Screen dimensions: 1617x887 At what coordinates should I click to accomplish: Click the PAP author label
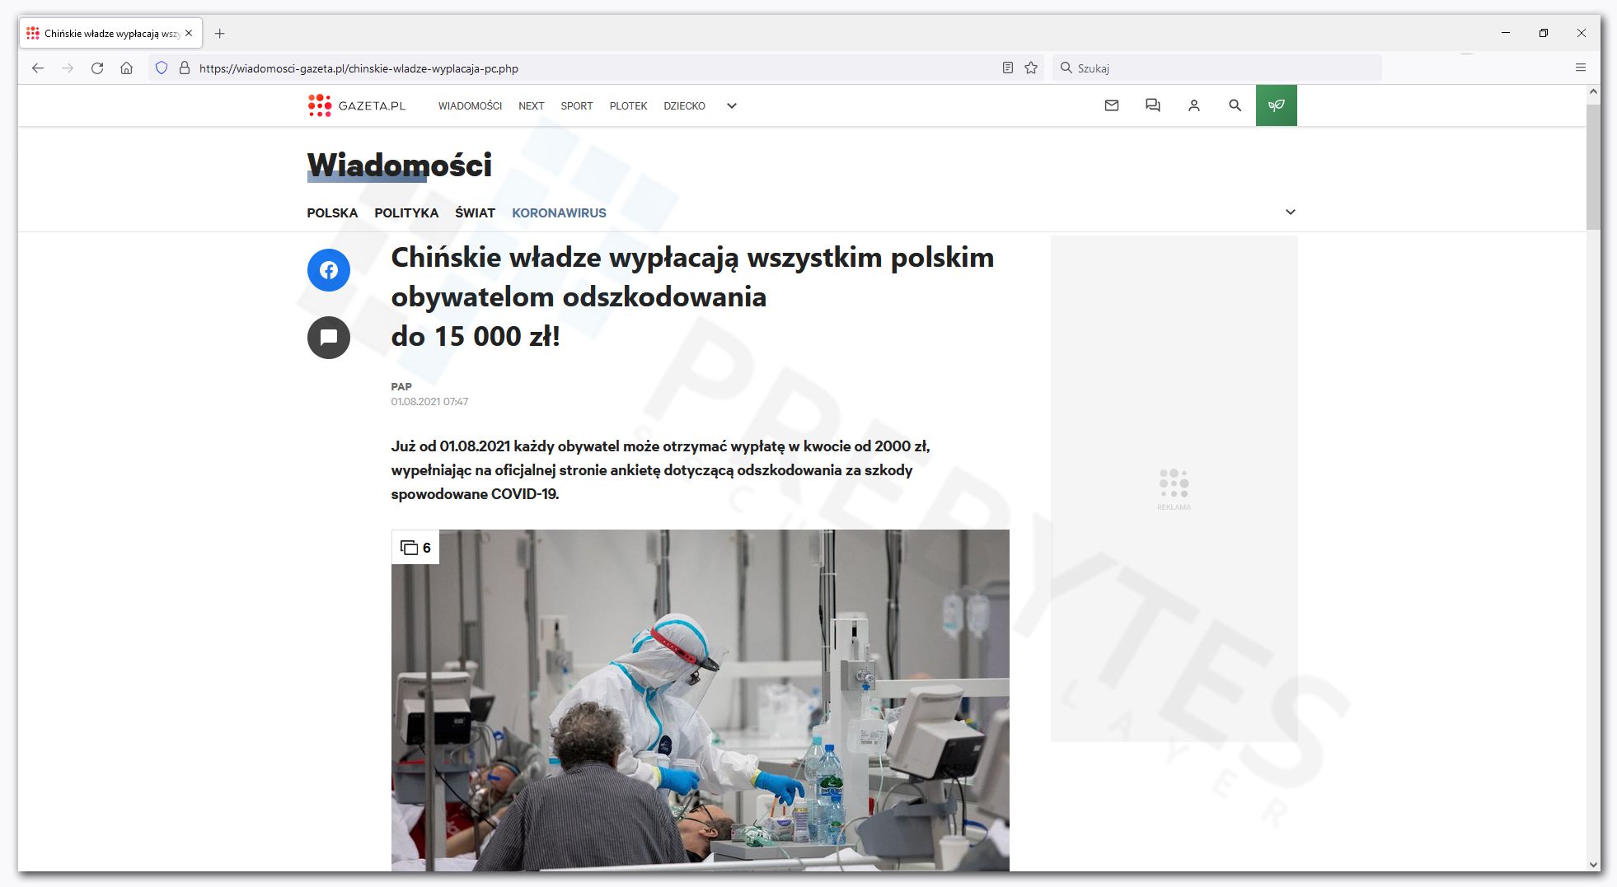(x=401, y=386)
